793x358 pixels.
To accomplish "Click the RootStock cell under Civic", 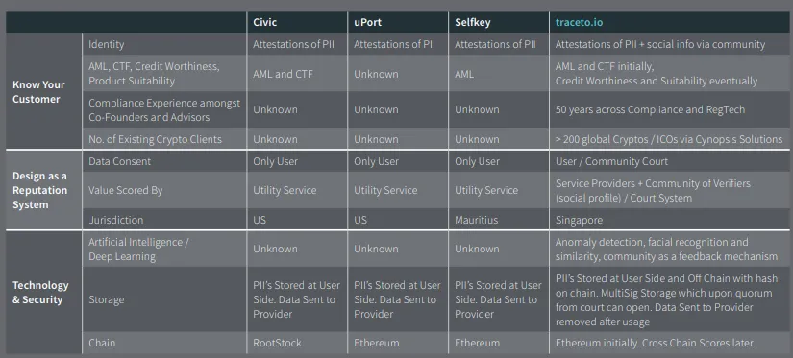I will pyautogui.click(x=277, y=343).
